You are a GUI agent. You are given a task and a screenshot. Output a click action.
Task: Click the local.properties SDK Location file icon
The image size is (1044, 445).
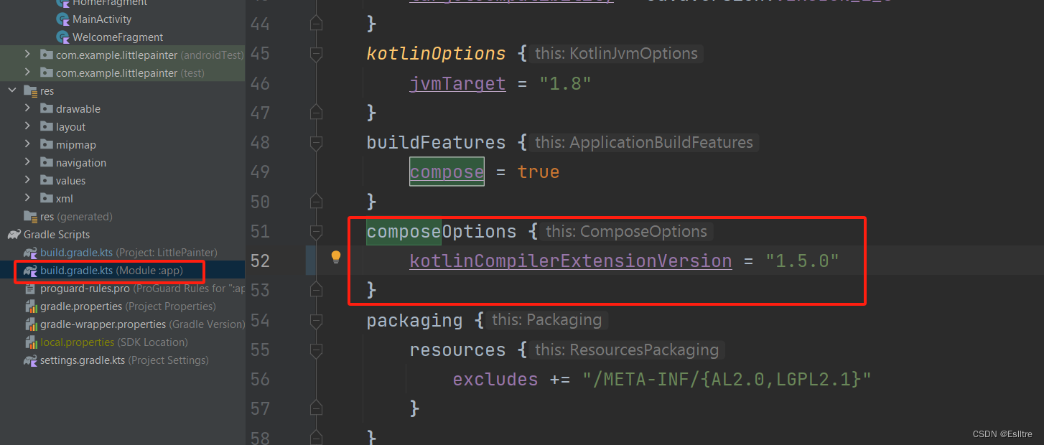click(30, 342)
